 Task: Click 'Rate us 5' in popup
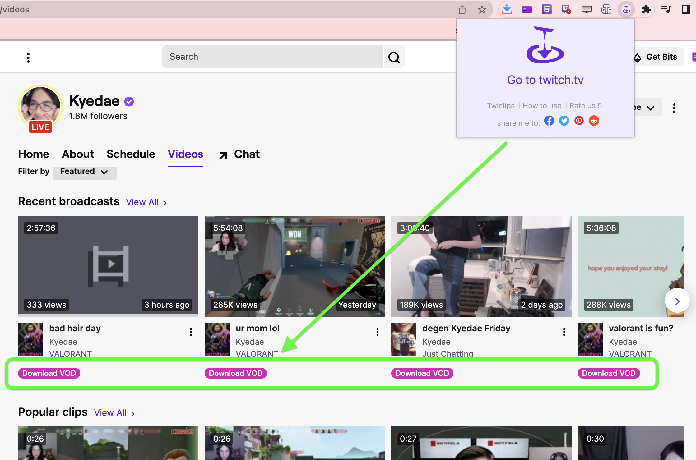586,106
